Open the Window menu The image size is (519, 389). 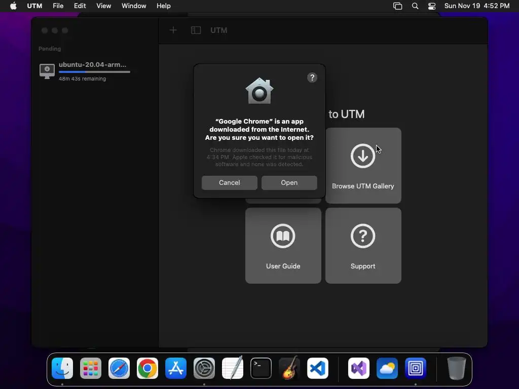(x=134, y=6)
